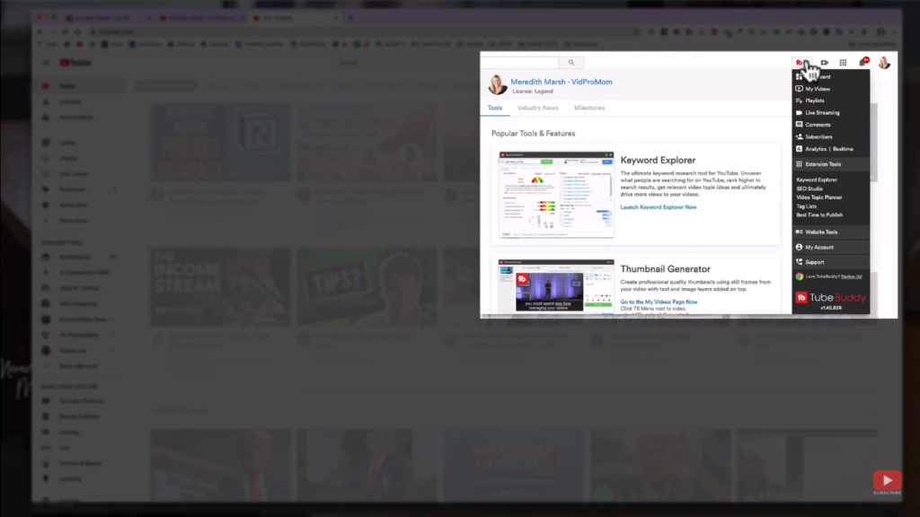Image resolution: width=920 pixels, height=517 pixels.
Task: Click the License: Legend label
Action: click(x=532, y=92)
